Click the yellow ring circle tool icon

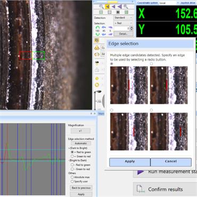click(x=97, y=85)
